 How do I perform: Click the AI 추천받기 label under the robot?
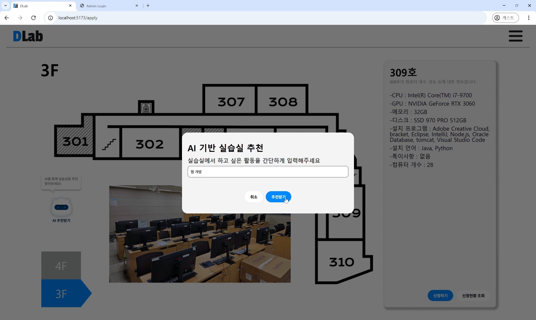point(61,221)
